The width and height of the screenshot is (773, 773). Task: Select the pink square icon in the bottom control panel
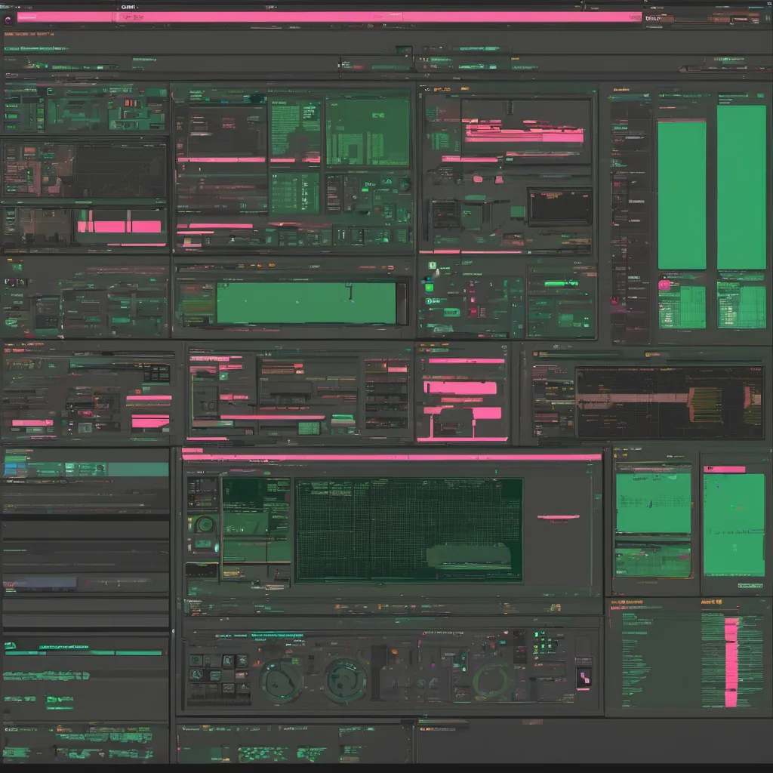click(583, 675)
